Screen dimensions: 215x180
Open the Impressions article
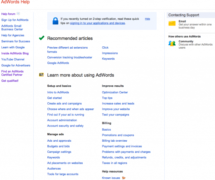tap(110, 53)
